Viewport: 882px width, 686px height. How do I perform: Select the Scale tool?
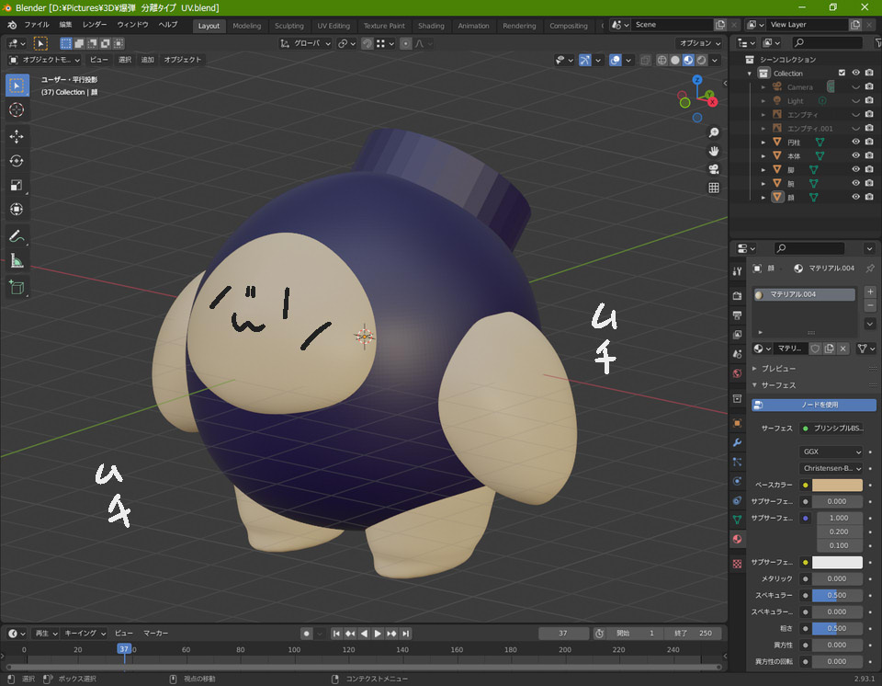[x=17, y=185]
